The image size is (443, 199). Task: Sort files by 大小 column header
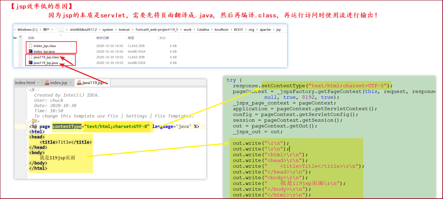(x=162, y=38)
